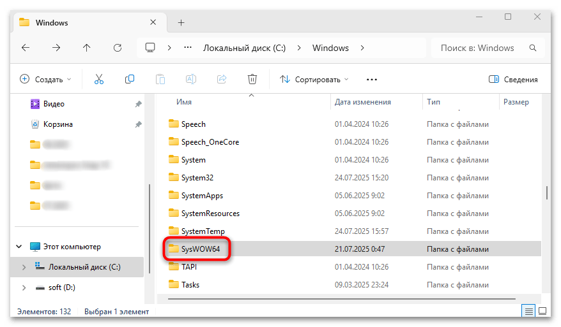Switch to large thumbnails view icon
561x327 pixels.
[x=542, y=311]
